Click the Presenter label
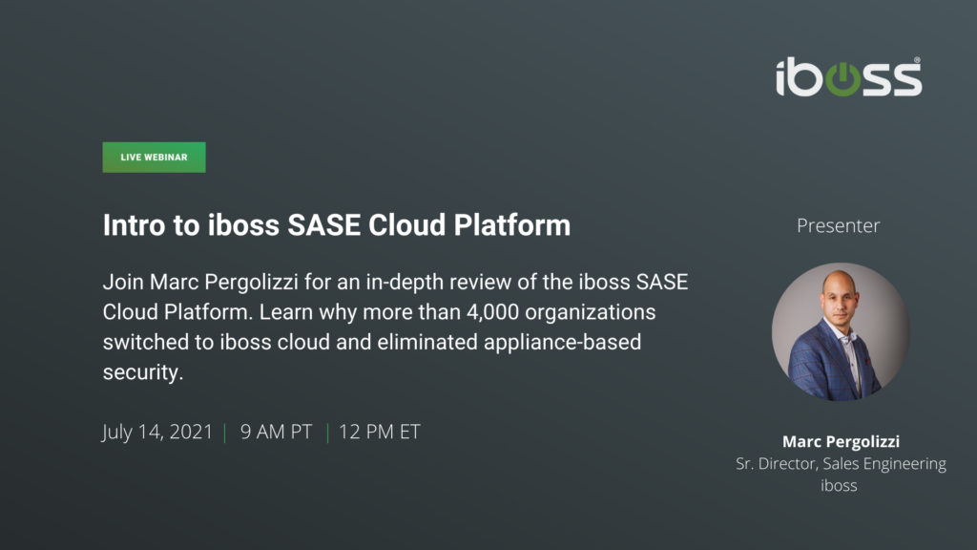The image size is (977, 550). coord(838,225)
